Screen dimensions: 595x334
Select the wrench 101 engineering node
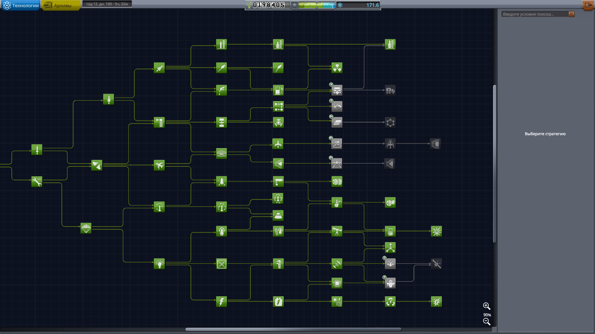pos(37,182)
